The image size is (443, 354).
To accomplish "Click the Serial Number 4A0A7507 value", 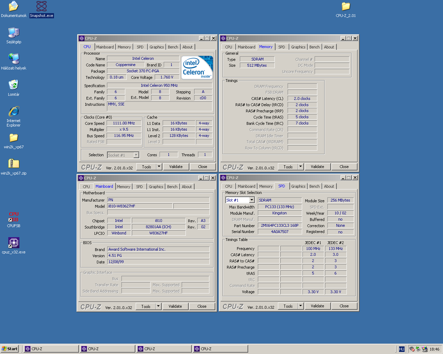I will [x=280, y=232].
